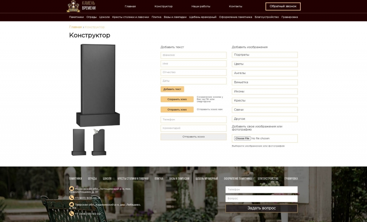Expand the Портреты image category
The width and height of the screenshot is (367, 222).
coord(264,55)
